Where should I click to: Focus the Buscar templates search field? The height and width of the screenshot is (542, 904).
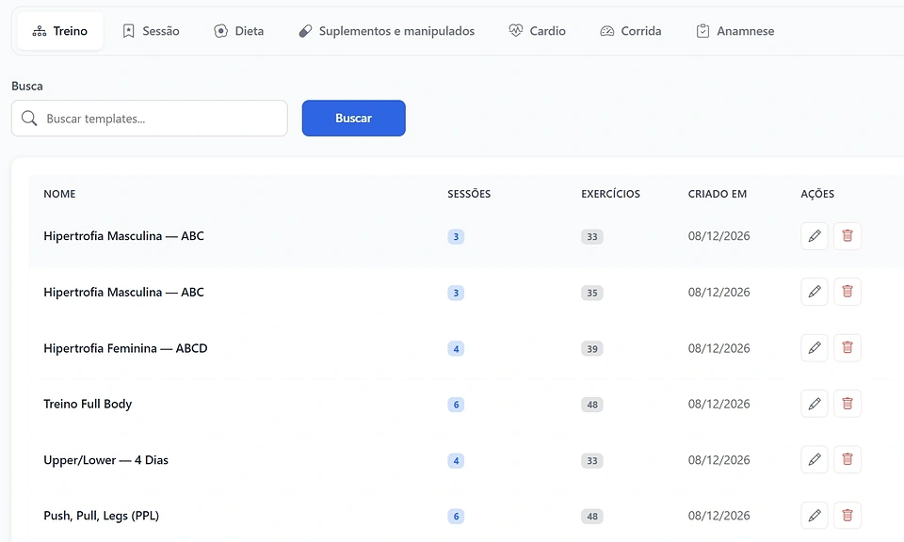point(150,118)
